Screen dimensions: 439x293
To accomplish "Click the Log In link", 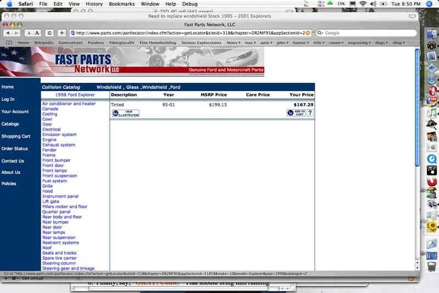I will pos(8,99).
